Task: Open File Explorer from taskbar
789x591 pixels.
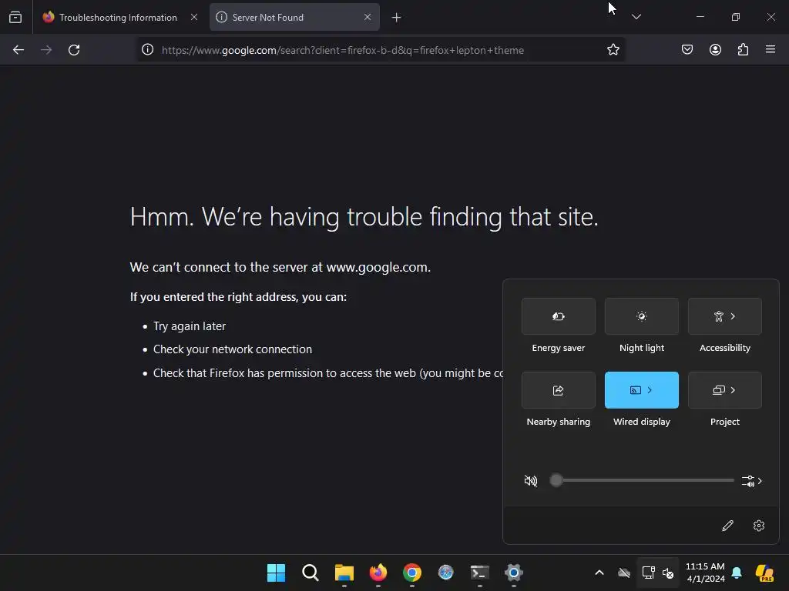Action: pos(344,573)
